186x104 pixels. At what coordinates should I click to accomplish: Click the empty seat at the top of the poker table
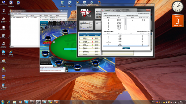65,32
